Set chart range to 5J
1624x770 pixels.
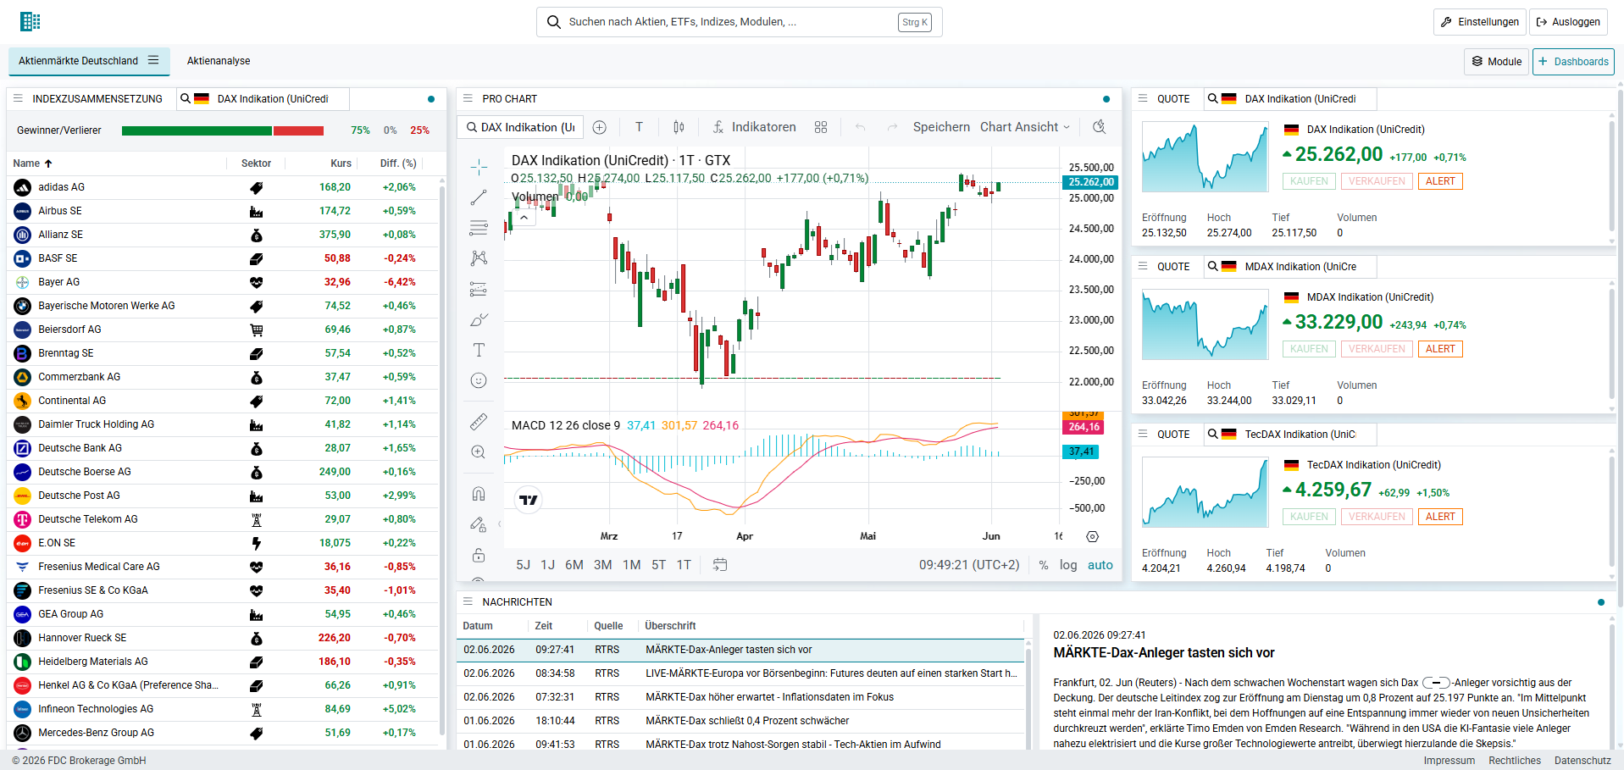[524, 565]
